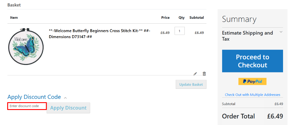Image resolution: width=290 pixels, height=125 pixels.
Task: Click the Summary heading
Action: point(239,19)
